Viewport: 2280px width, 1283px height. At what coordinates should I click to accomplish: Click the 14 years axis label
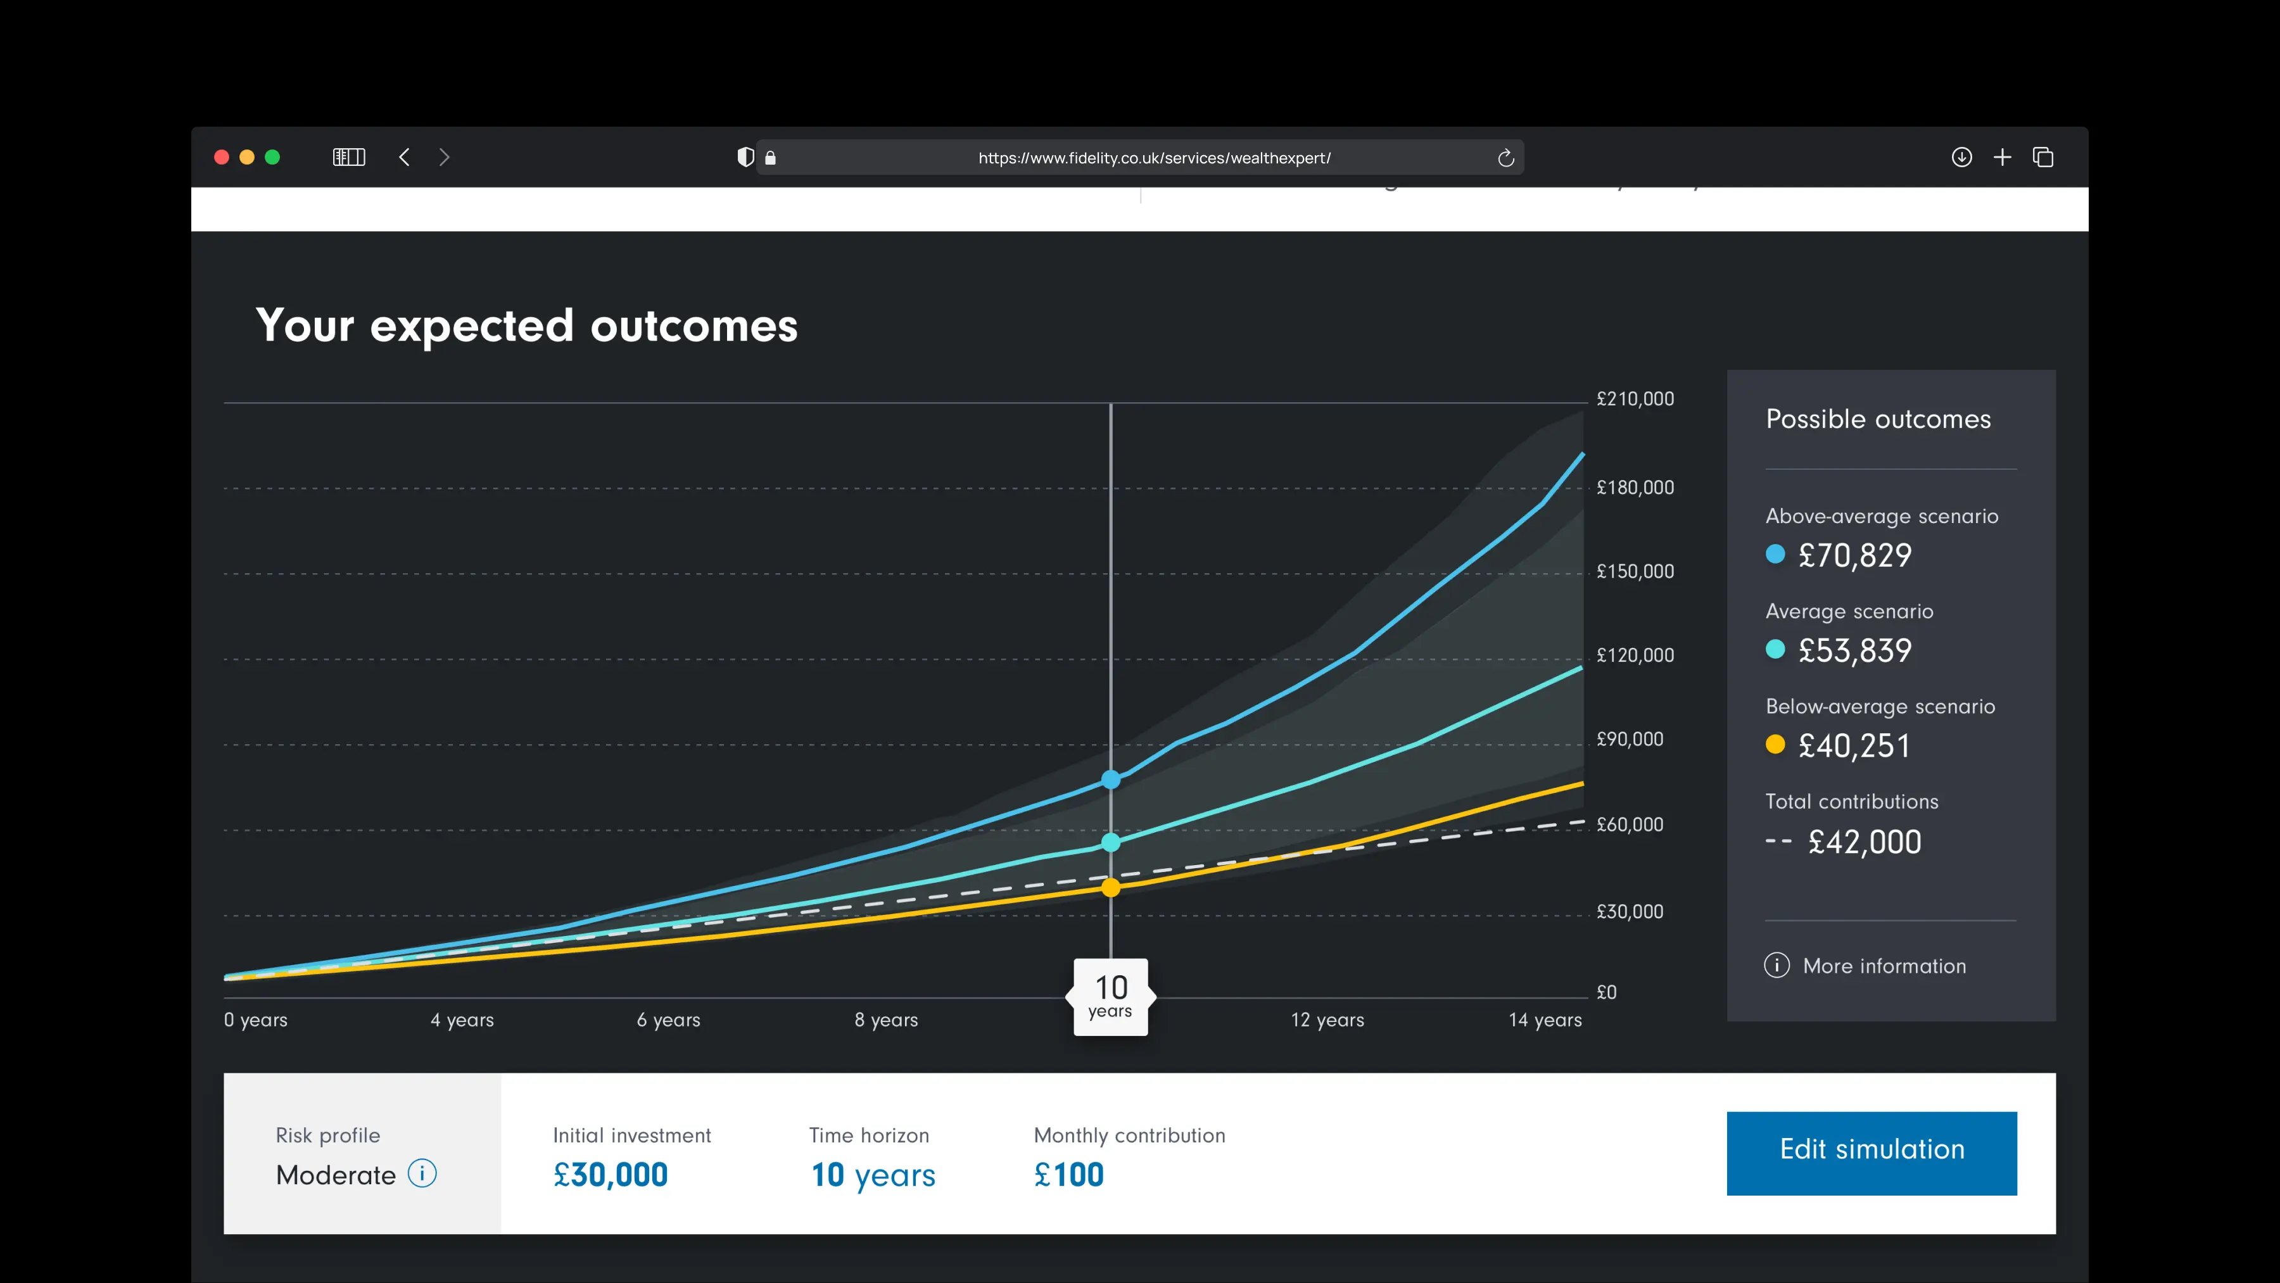tap(1545, 1020)
